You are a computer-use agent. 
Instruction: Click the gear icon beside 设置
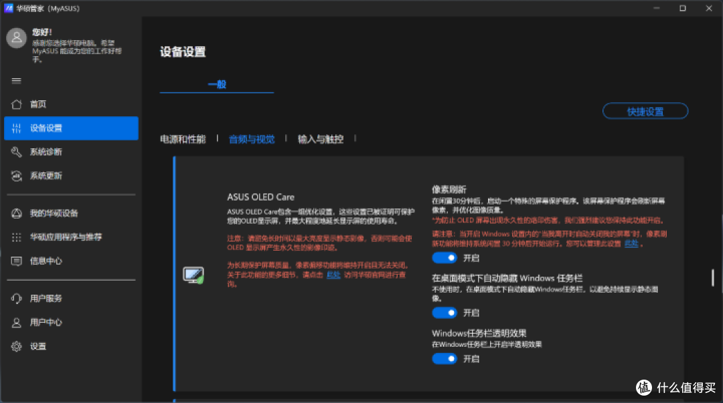17,346
